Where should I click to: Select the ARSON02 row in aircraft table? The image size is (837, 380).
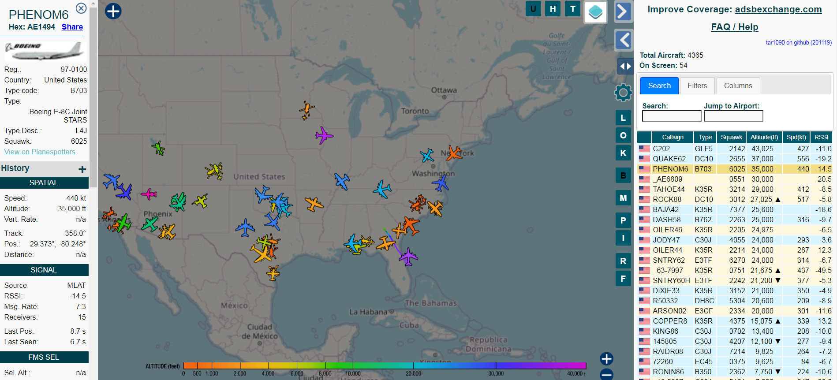[x=735, y=311]
